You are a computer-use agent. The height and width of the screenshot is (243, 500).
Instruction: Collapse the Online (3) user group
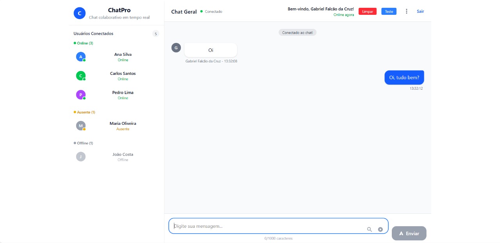[84, 43]
